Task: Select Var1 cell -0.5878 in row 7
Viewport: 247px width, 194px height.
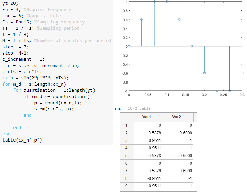Action: click(148, 171)
